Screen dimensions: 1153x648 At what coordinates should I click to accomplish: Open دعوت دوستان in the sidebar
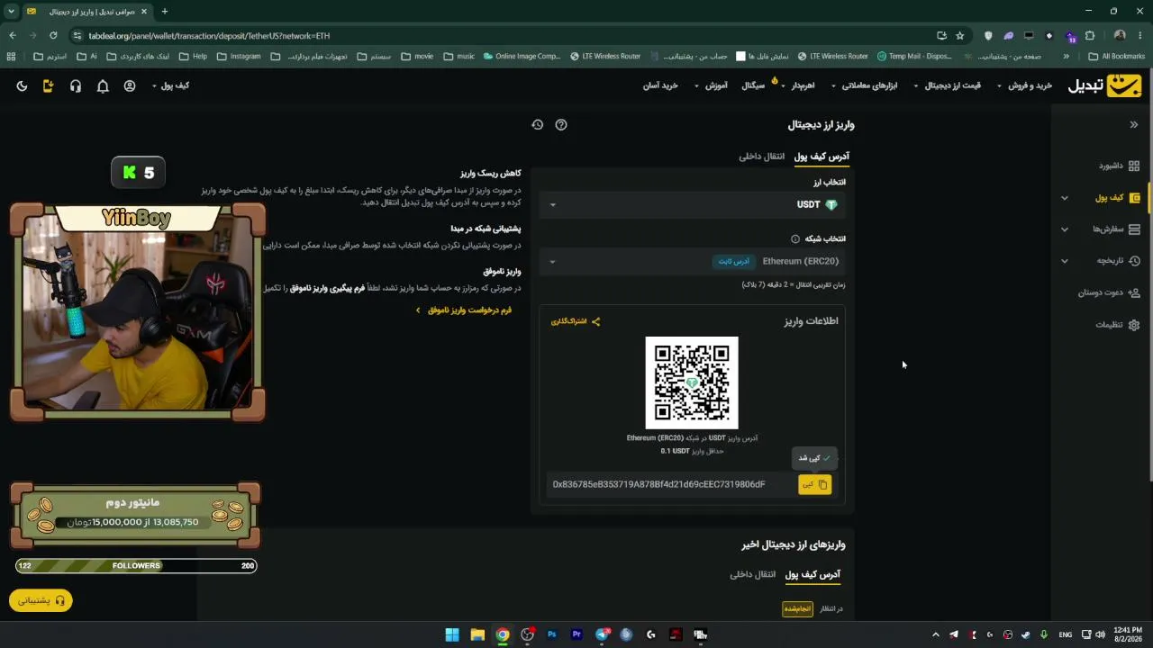tap(1109, 292)
